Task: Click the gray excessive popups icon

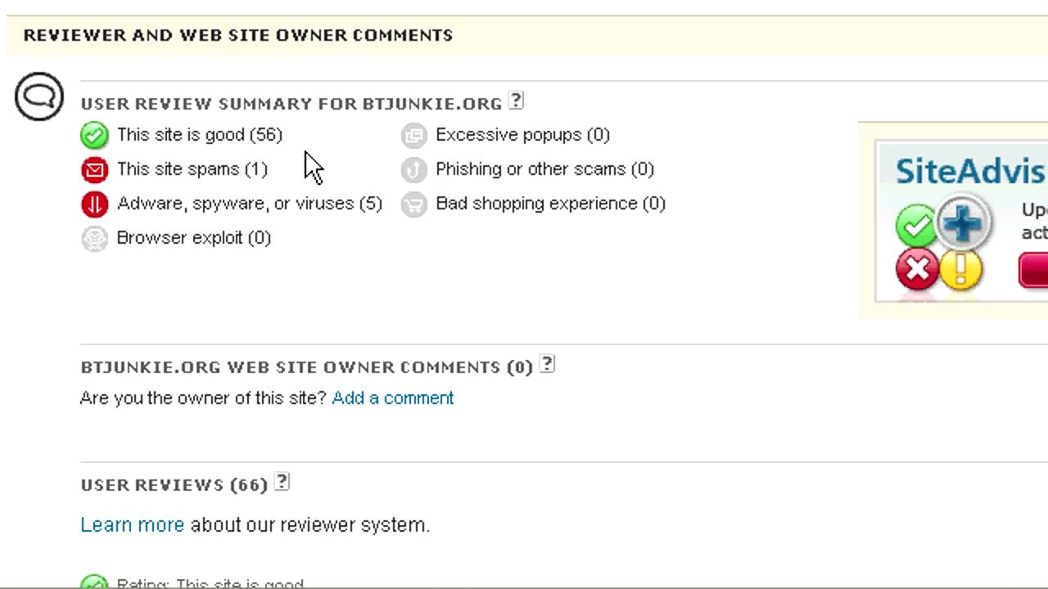Action: click(413, 135)
